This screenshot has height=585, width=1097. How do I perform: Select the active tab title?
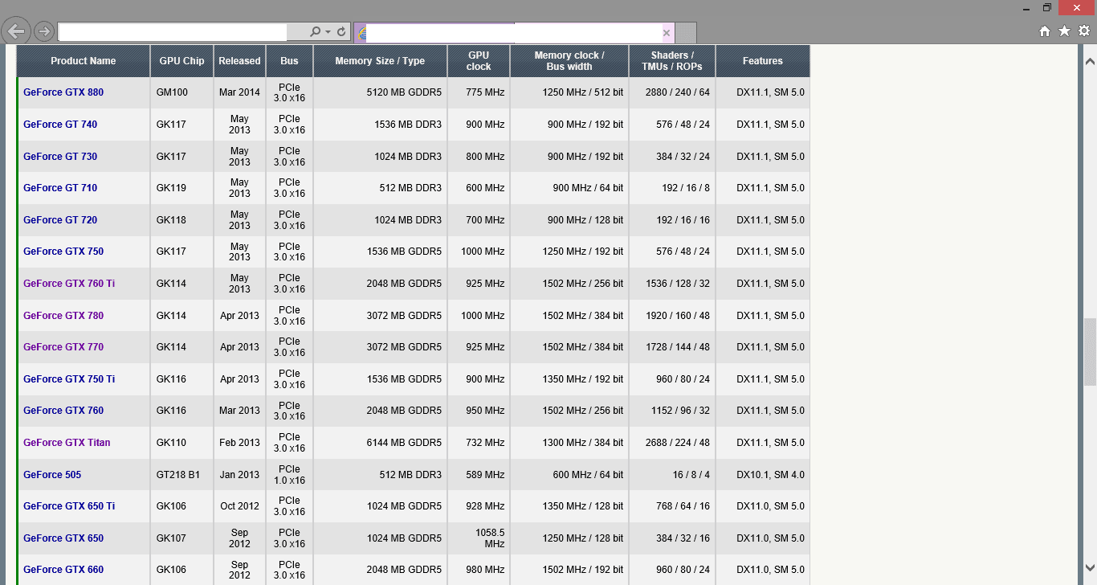[x=514, y=33]
